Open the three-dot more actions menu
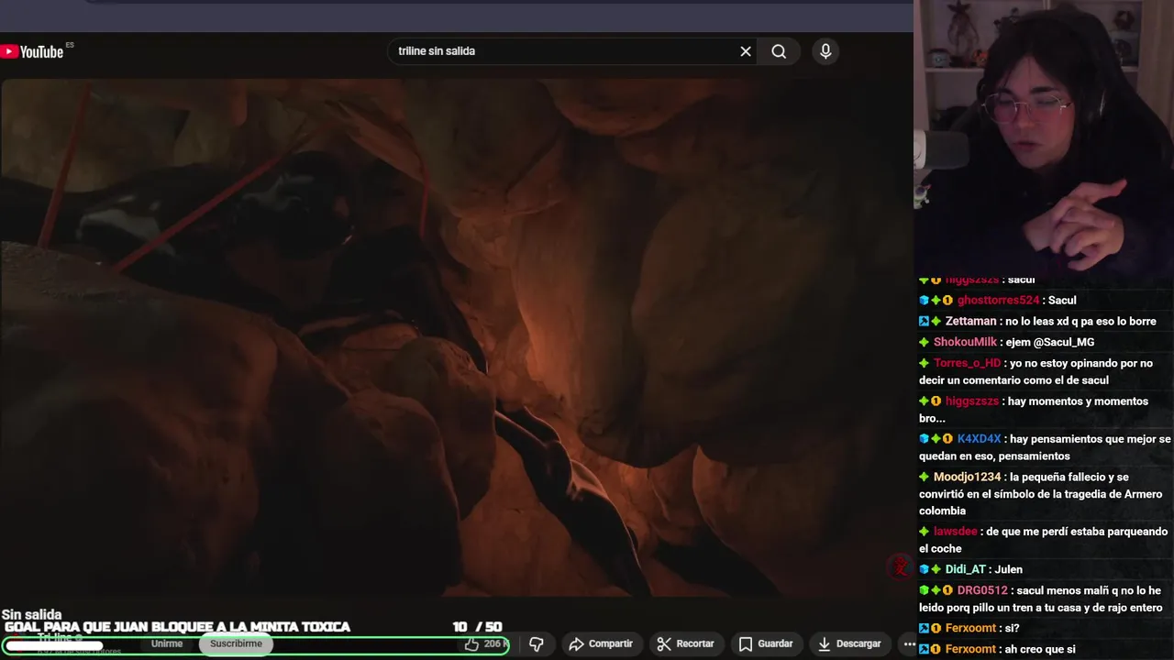The height and width of the screenshot is (660, 1174). point(909,643)
